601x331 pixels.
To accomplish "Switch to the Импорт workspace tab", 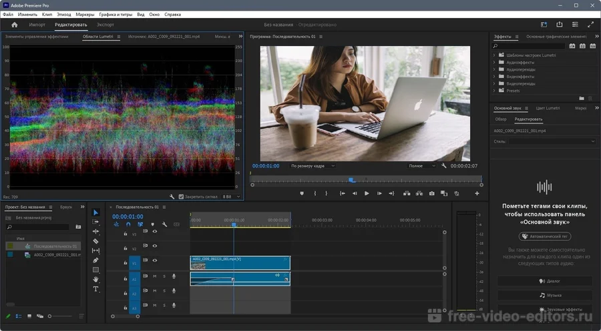I will pyautogui.click(x=37, y=25).
